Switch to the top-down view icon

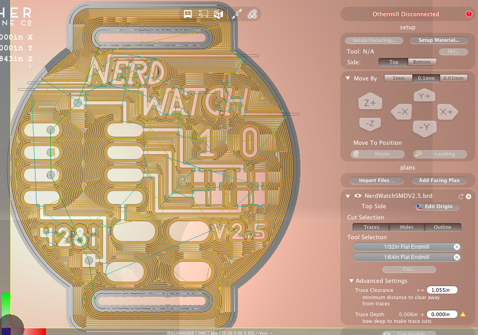coord(203,14)
